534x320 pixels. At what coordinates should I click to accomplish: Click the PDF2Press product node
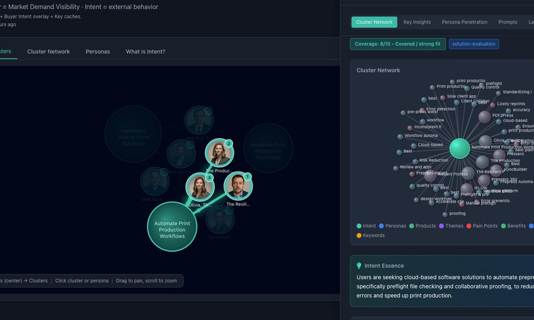tap(484, 117)
